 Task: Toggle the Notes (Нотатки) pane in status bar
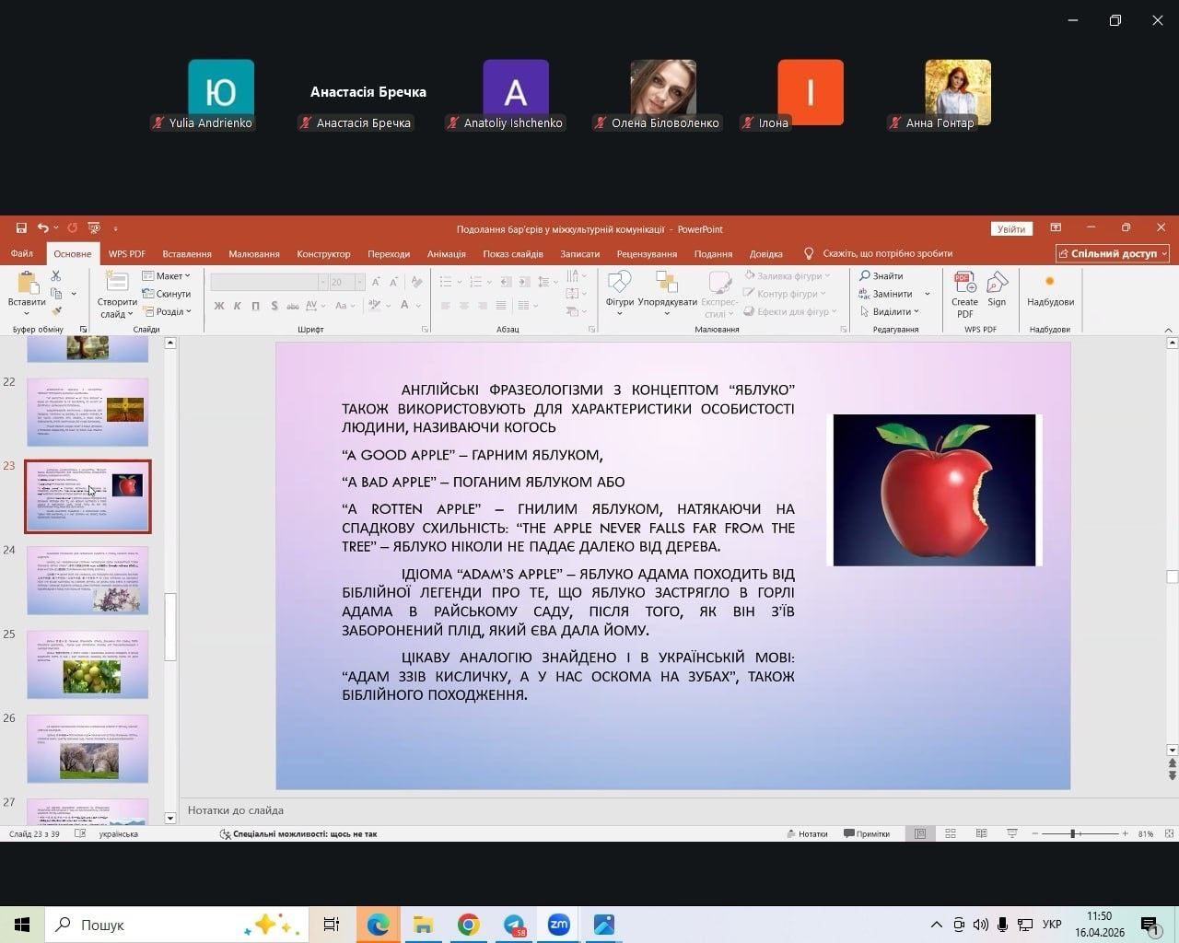coord(807,833)
